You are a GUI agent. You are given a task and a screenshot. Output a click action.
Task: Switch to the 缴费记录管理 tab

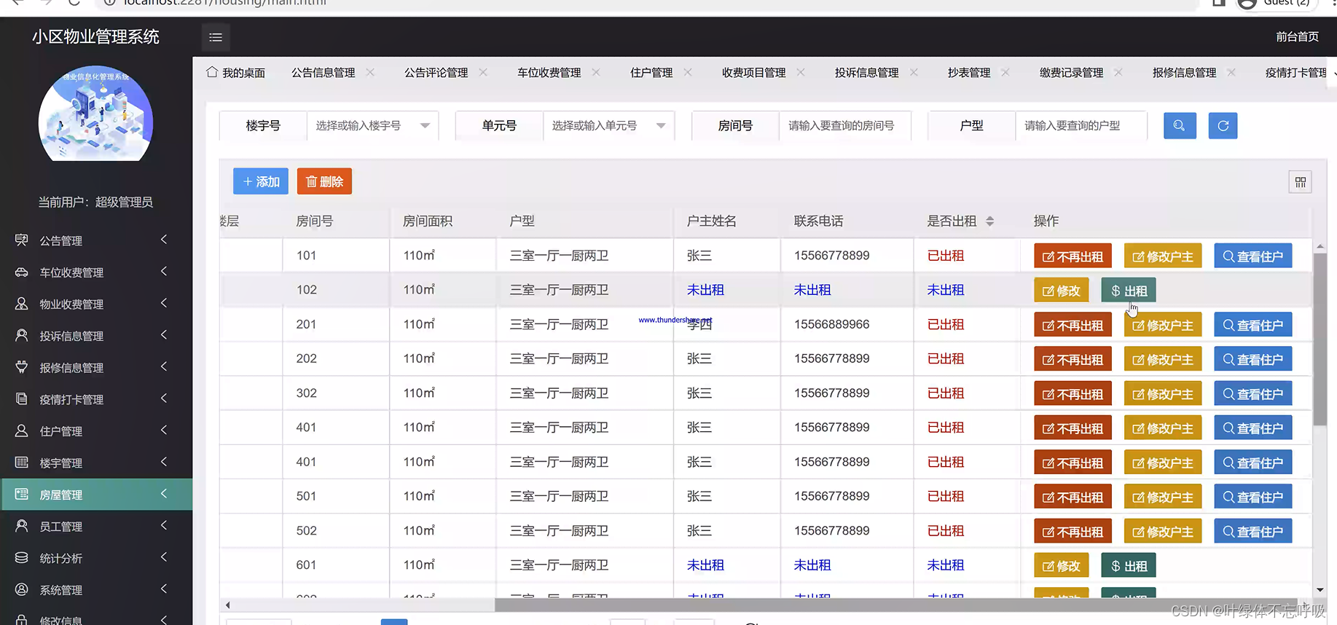coord(1072,73)
